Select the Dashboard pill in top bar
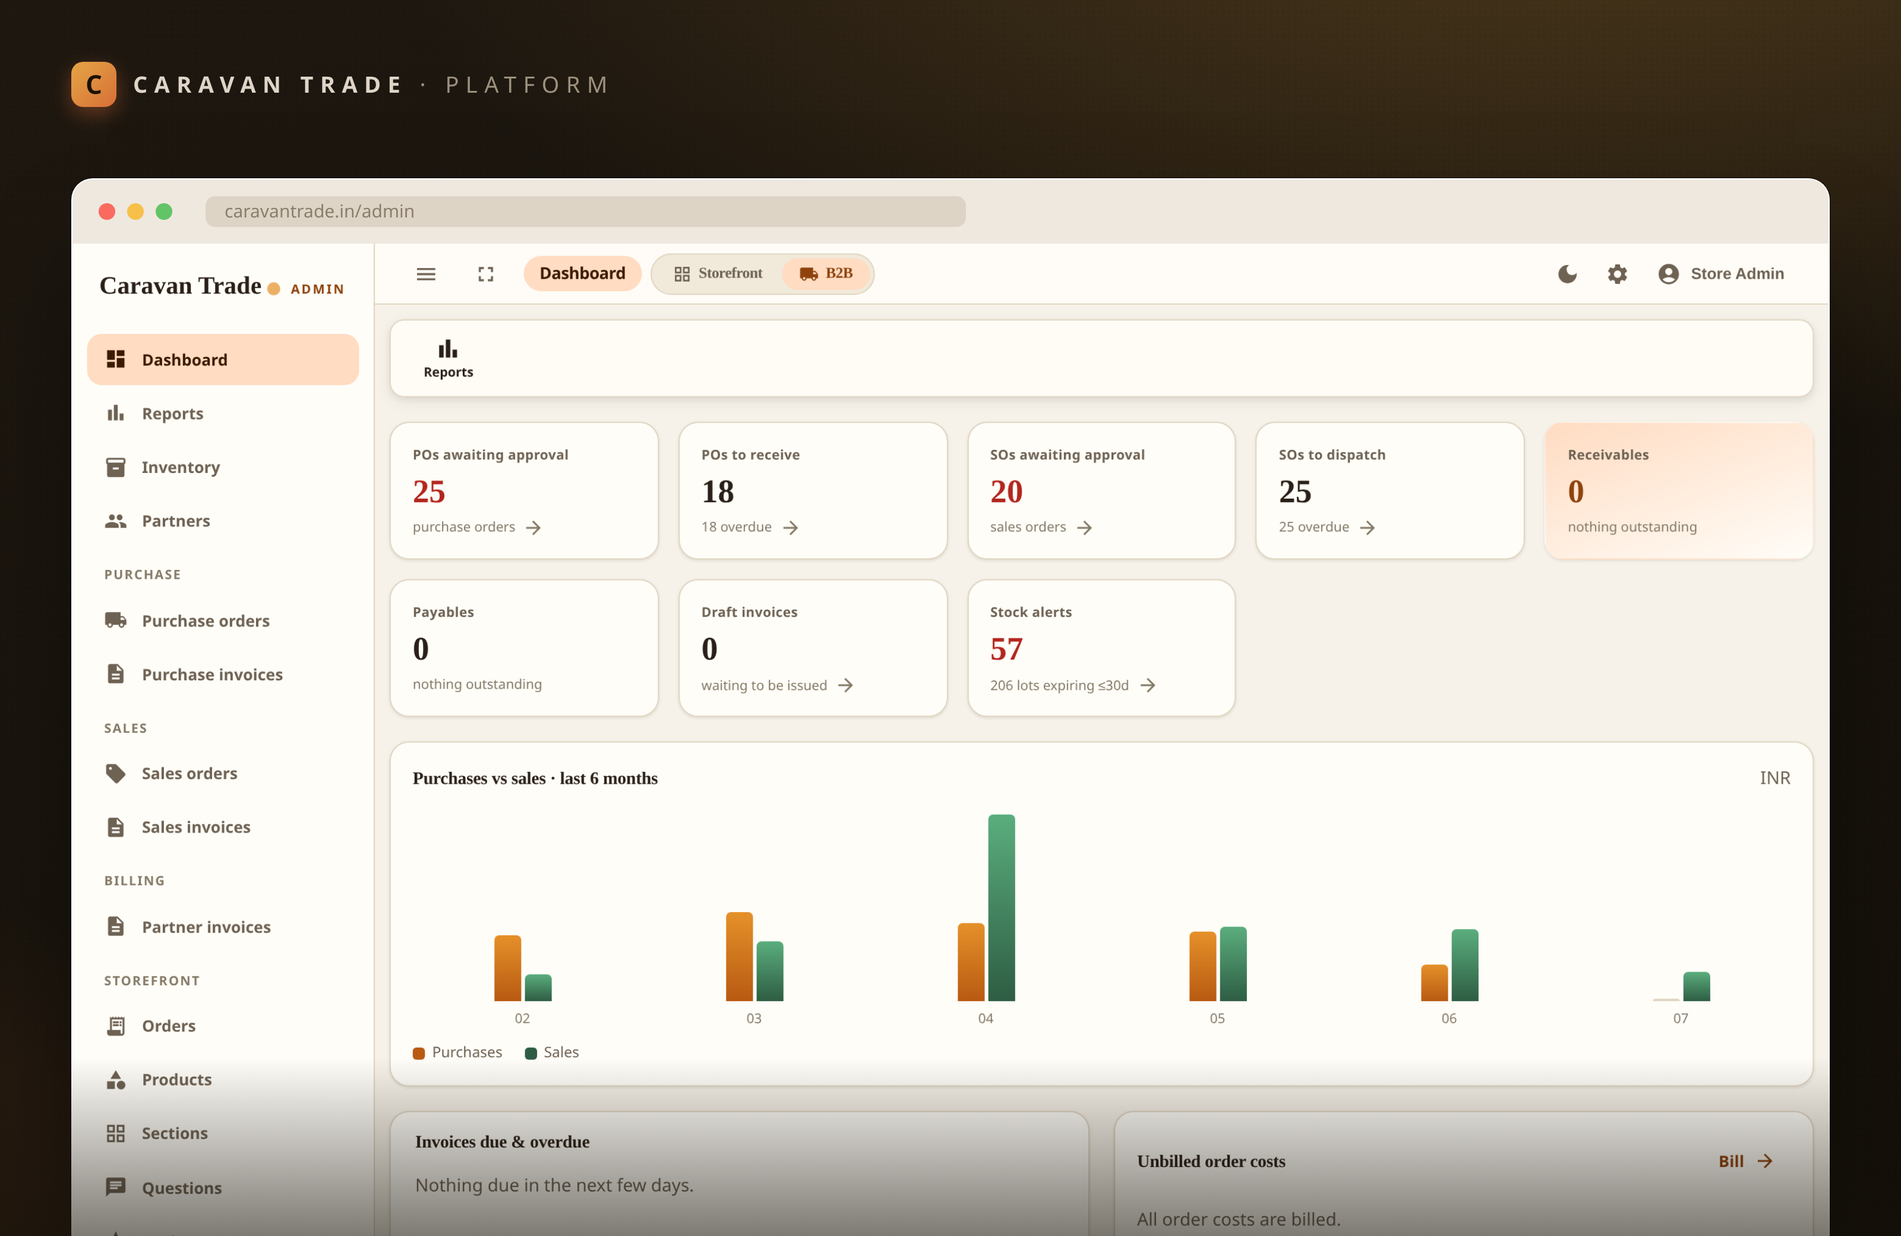The height and width of the screenshot is (1236, 1901). pyautogui.click(x=582, y=273)
